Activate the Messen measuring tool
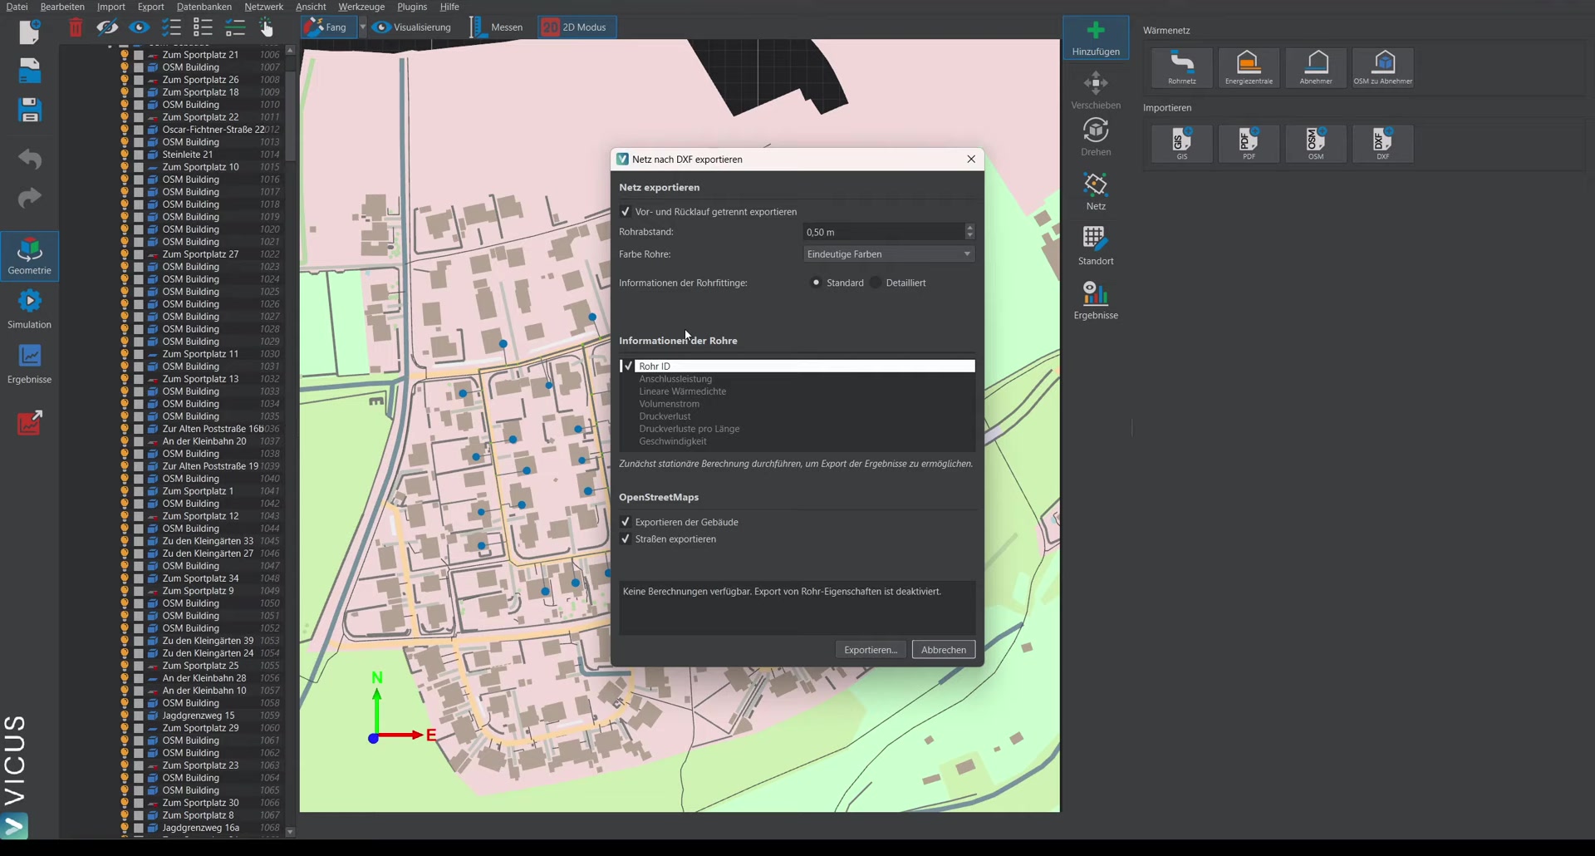Viewport: 1595px width, 856px height. 497,27
